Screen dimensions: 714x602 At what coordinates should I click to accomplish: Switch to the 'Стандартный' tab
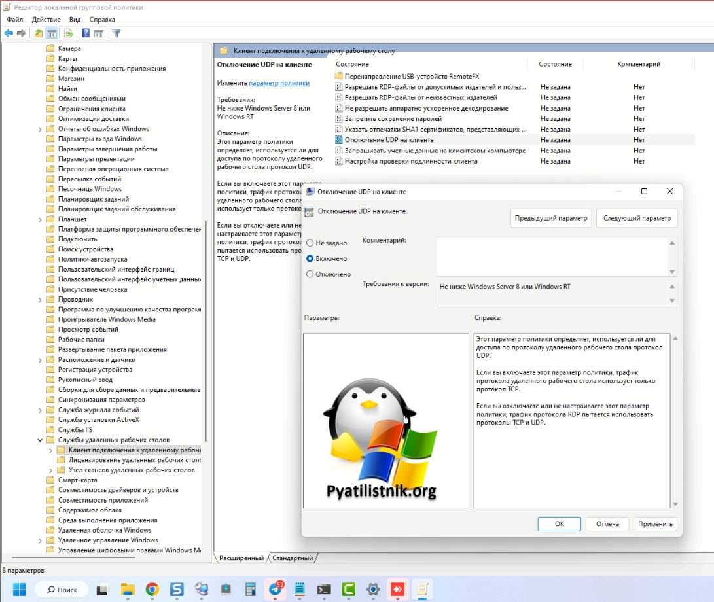pyautogui.click(x=293, y=558)
